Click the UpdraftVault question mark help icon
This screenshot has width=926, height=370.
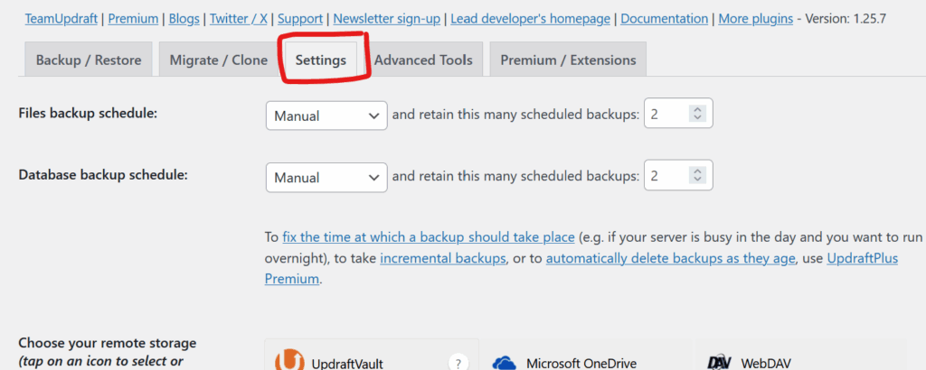458,363
